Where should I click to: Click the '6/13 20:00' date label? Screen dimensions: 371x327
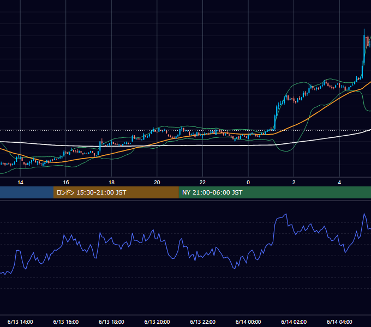coord(157,322)
